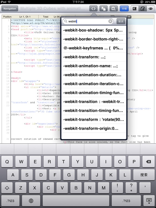156x208 pixels.
Task: Select the -webkit-box-shadow snippet
Action: 94,30
